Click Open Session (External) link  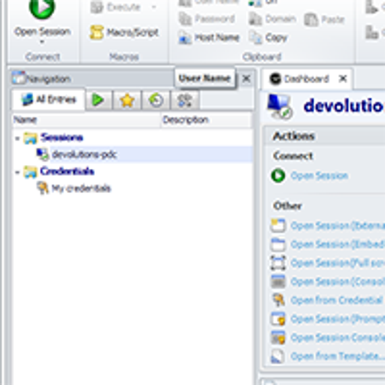(x=337, y=226)
